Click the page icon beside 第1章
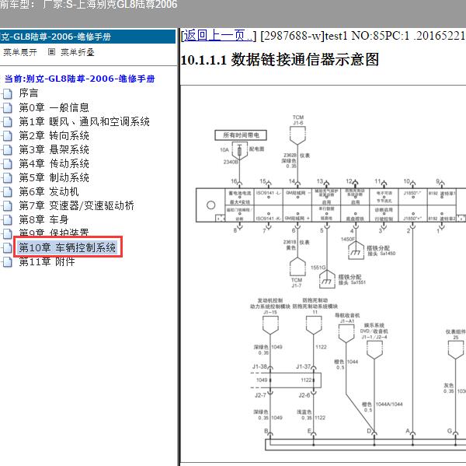Image resolution: width=466 pixels, height=466 pixels. pyautogui.click(x=8, y=122)
